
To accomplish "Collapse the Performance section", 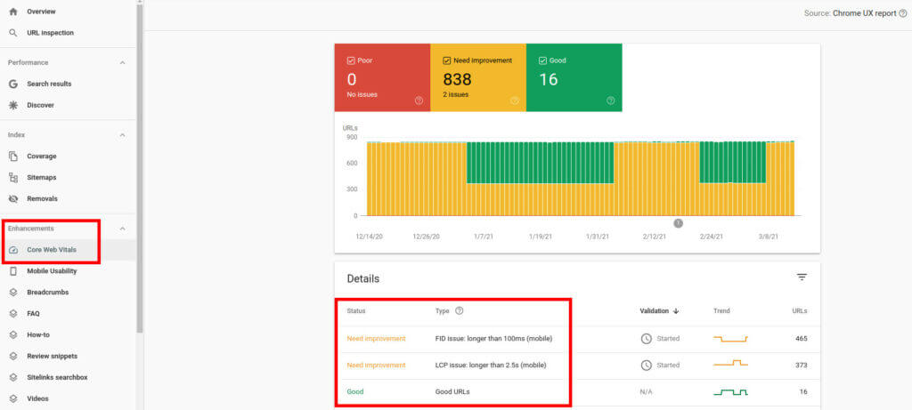I will 122,63.
